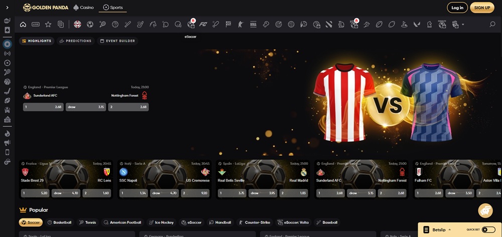Select Handball in Popular filters
The width and height of the screenshot is (502, 237).
click(x=220, y=222)
